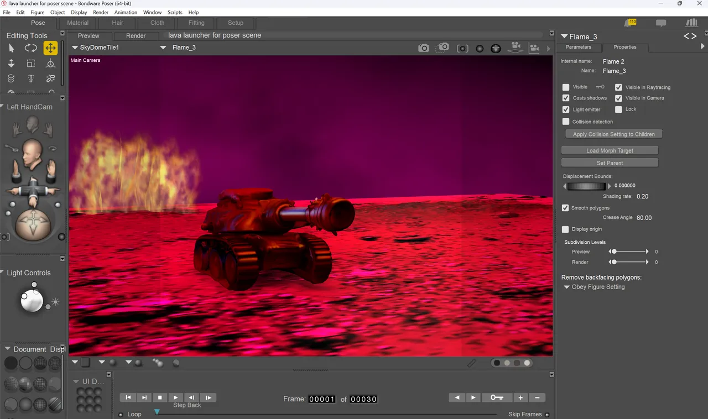Expand the Obey Figure Setting dropdown
This screenshot has width=708, height=419.
594,287
